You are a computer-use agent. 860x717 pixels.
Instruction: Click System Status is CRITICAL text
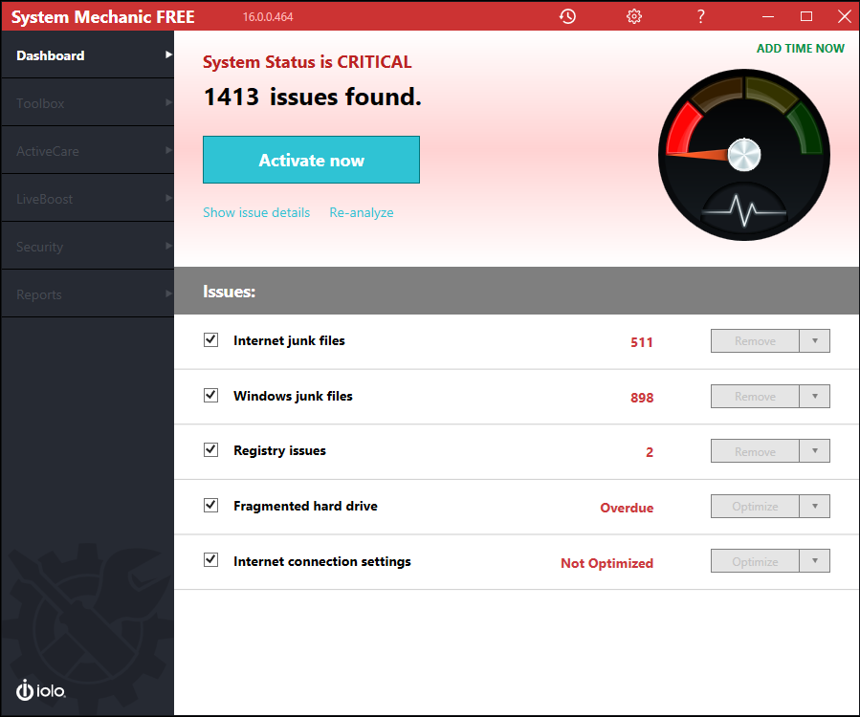pos(307,62)
